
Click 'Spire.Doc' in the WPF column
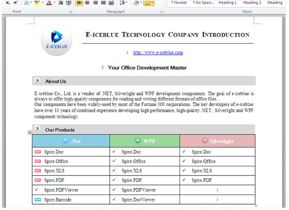tap(131, 152)
